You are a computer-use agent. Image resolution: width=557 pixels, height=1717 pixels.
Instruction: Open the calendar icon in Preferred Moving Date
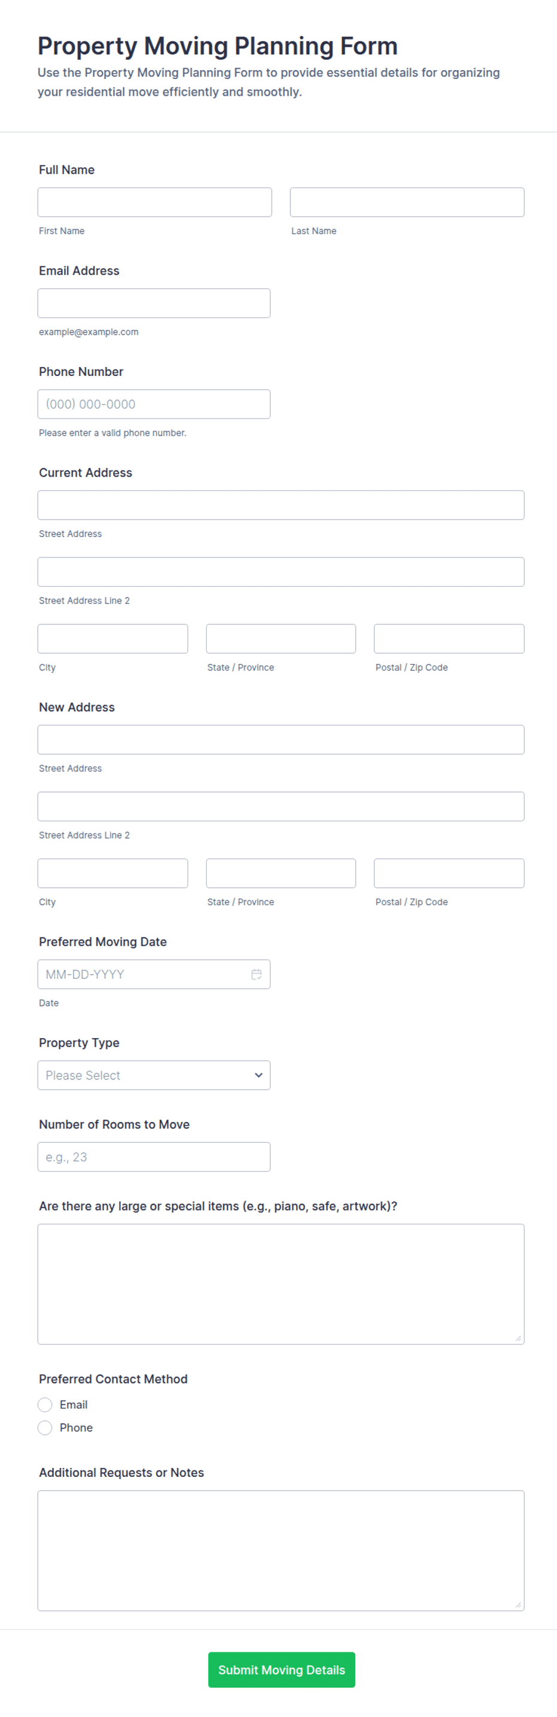point(256,974)
